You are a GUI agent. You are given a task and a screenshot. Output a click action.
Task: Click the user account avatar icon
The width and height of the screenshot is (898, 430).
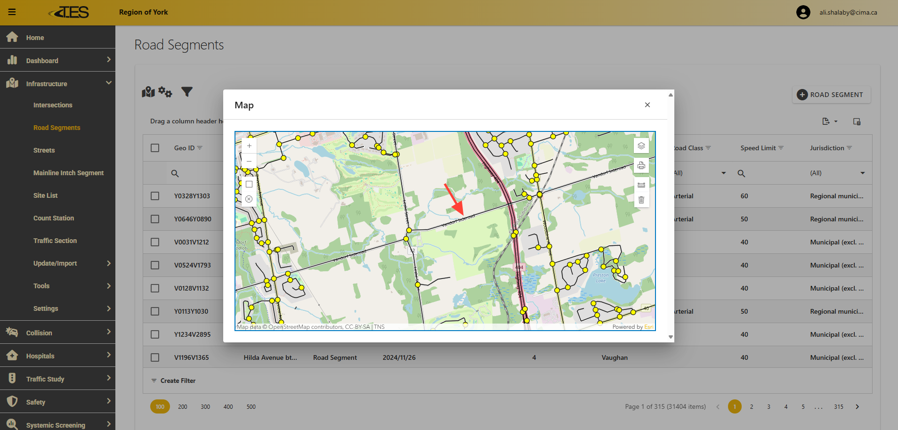803,12
